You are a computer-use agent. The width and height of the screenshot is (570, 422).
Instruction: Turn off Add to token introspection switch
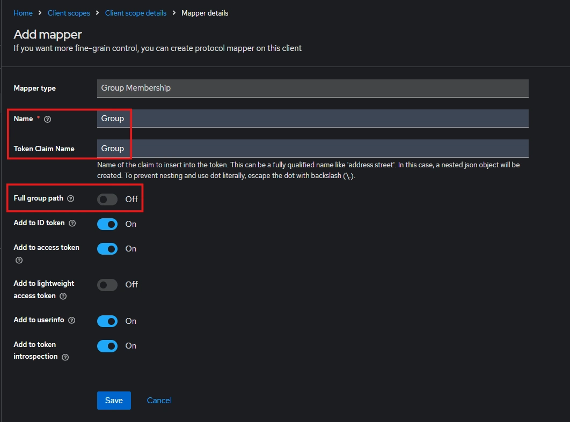tap(107, 346)
